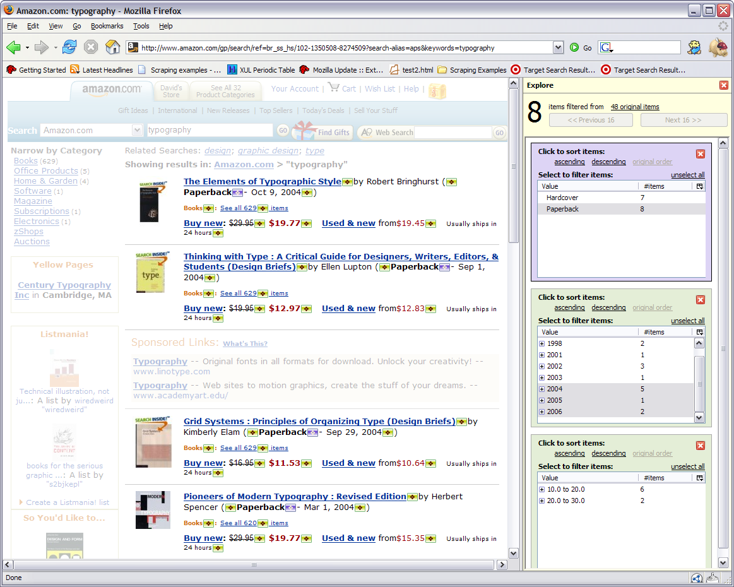Click the Firefox Back arrow button

tap(13, 47)
